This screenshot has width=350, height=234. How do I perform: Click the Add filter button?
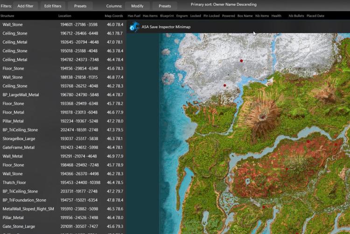[25, 6]
